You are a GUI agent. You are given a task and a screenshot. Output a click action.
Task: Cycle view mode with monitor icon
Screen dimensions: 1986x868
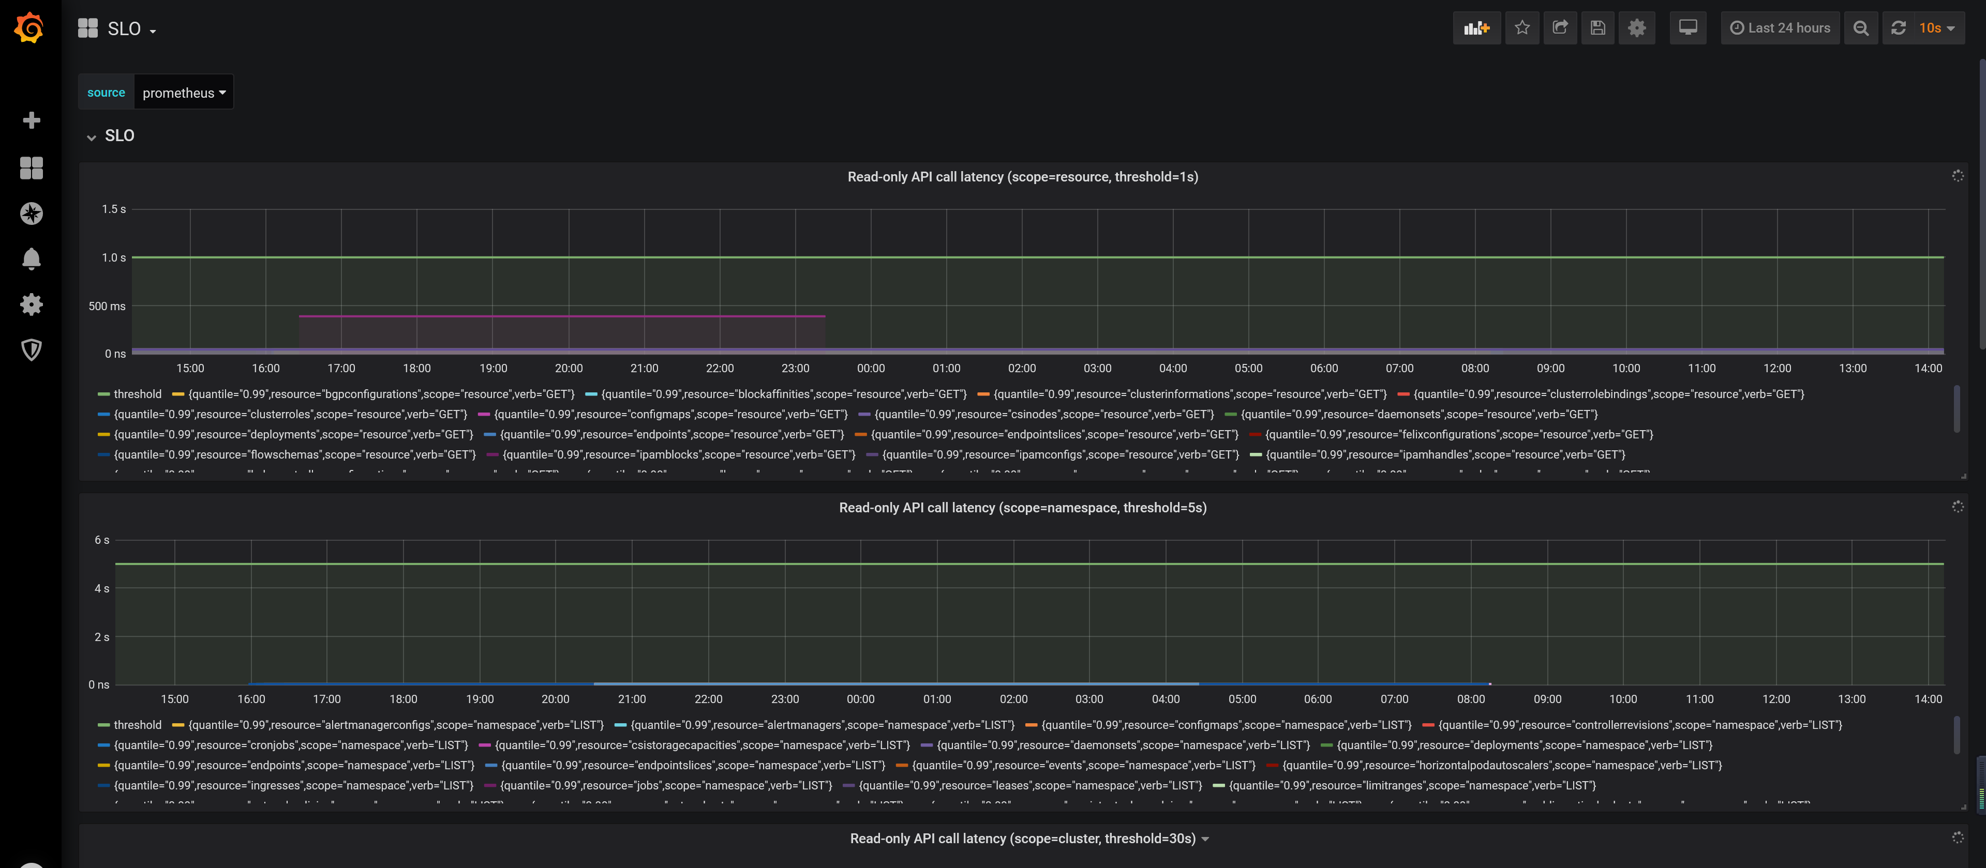point(1688,28)
